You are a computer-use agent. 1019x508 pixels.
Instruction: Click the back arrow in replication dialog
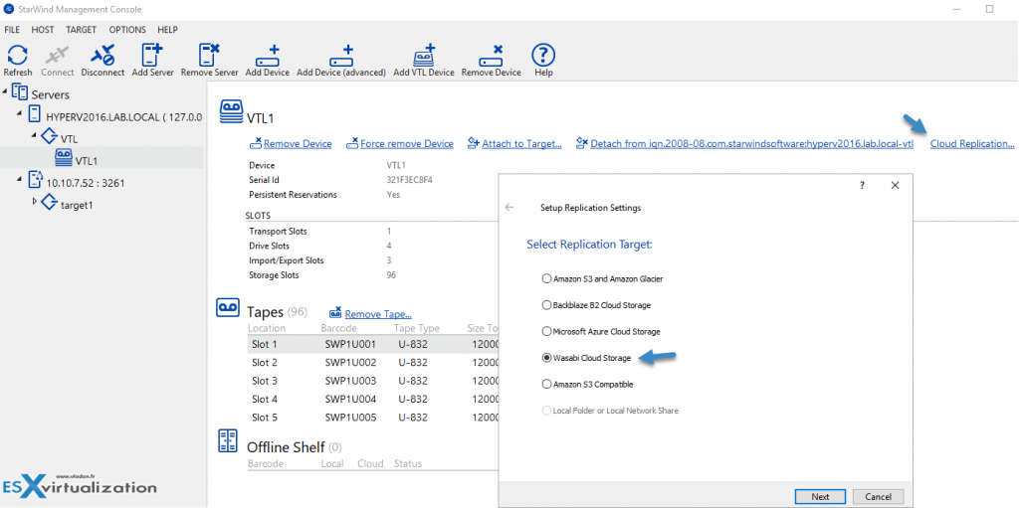click(x=509, y=208)
